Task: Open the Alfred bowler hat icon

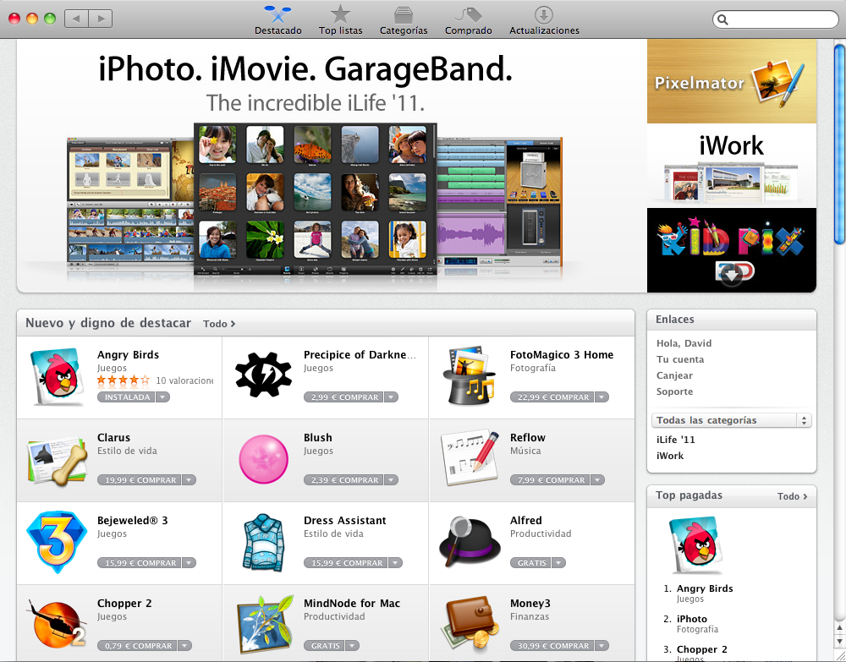Action: click(x=470, y=541)
